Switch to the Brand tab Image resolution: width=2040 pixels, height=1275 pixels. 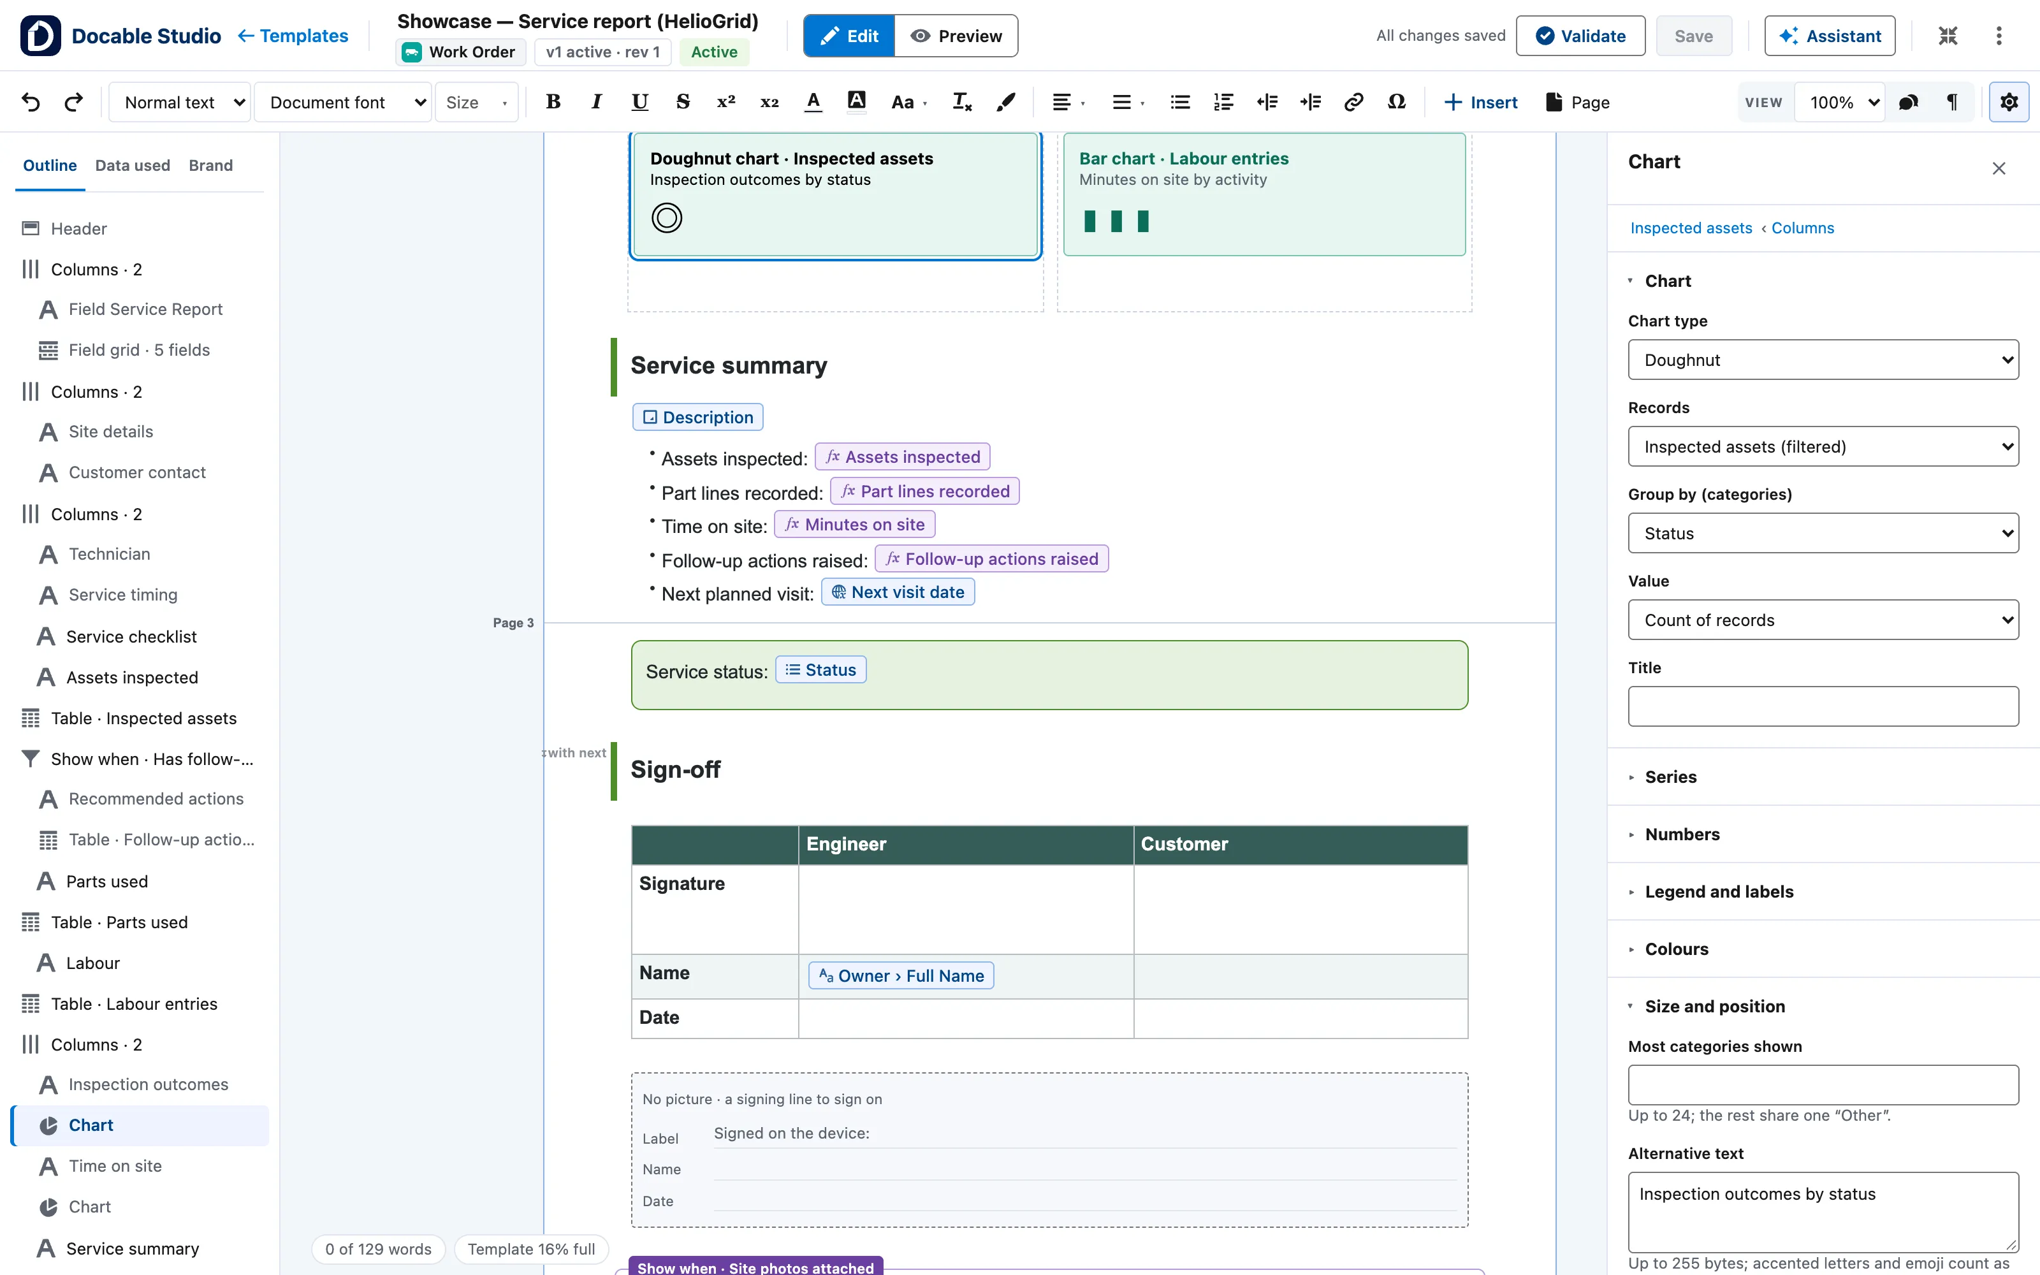coord(211,165)
